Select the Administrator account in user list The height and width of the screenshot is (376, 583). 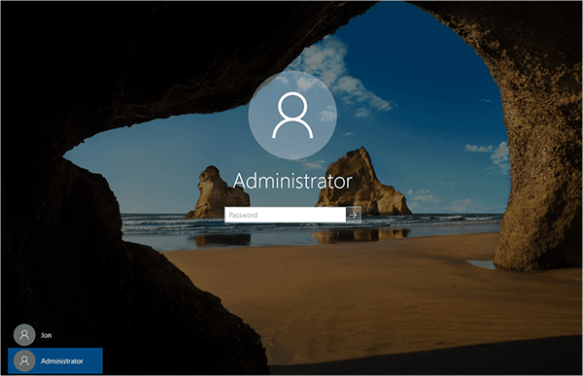click(x=55, y=360)
